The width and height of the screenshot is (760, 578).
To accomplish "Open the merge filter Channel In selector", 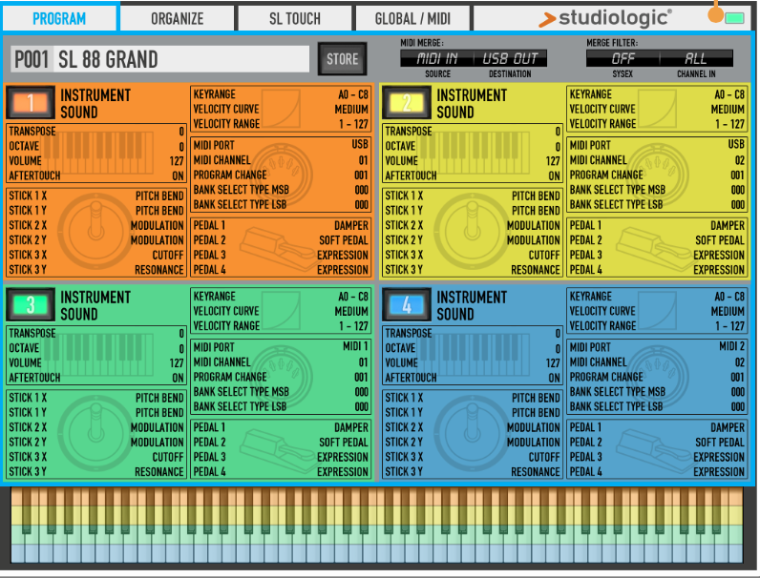I will [696, 59].
